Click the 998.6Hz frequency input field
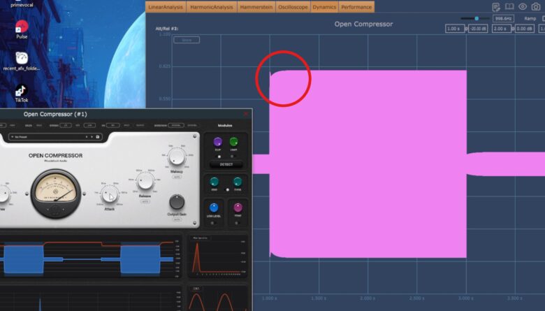The width and height of the screenshot is (545, 311). click(504, 19)
